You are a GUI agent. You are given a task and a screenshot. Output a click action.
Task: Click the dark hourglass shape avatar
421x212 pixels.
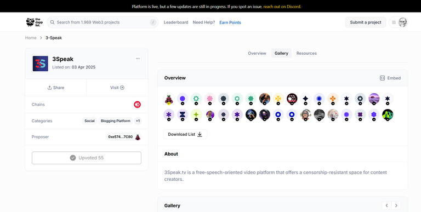coord(183,114)
